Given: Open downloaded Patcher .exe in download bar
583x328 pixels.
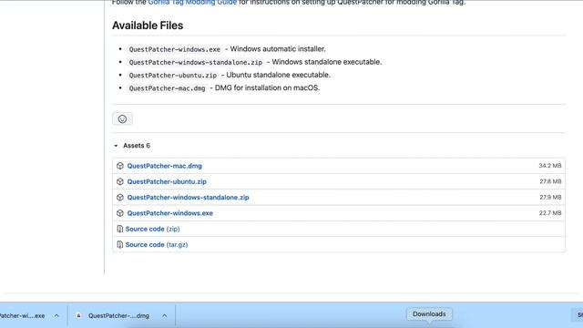Looking at the screenshot, I should click(22, 316).
